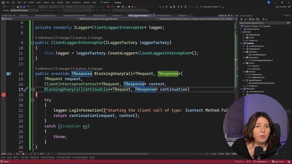The image size is (292, 164).
Task: Click the split editor icon above the scrollbar
Action: (236, 19)
